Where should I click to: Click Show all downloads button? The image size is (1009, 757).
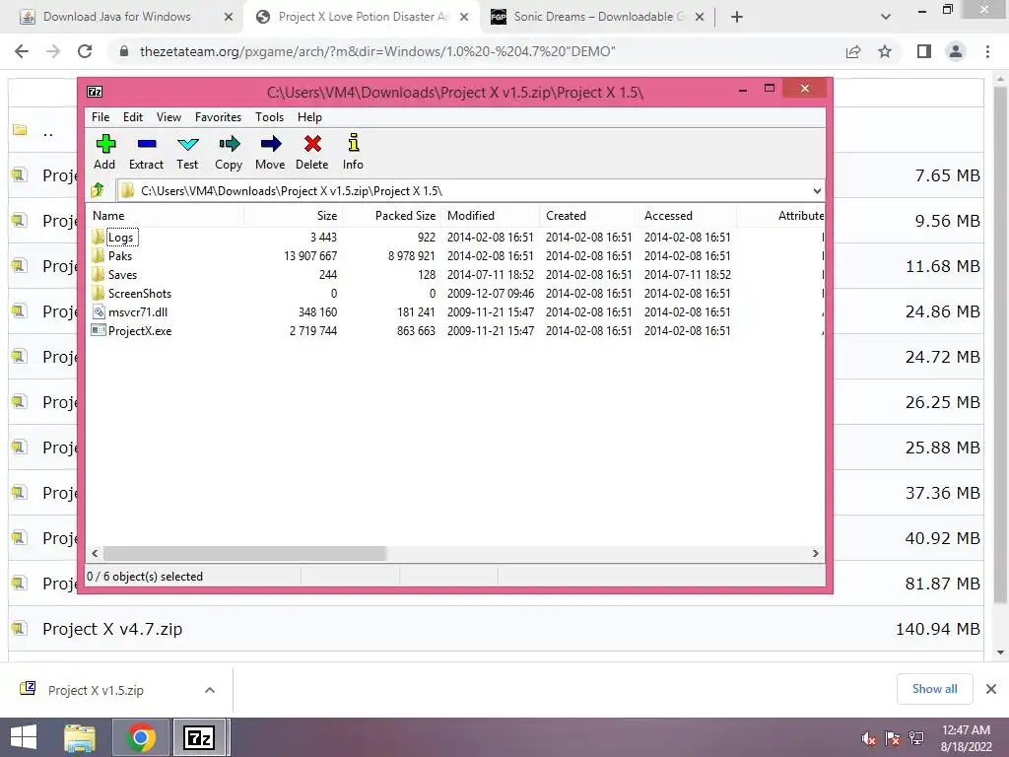click(x=934, y=689)
